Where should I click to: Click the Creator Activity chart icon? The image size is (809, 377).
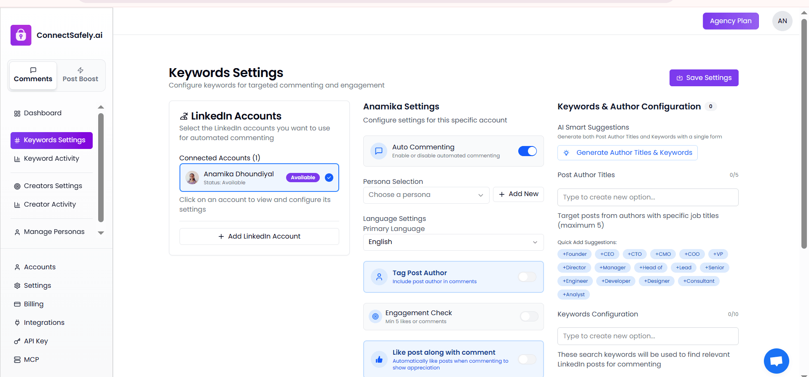[x=17, y=205]
